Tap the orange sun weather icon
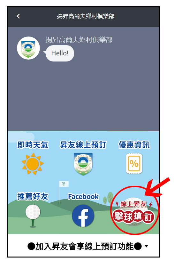 [x=33, y=164]
